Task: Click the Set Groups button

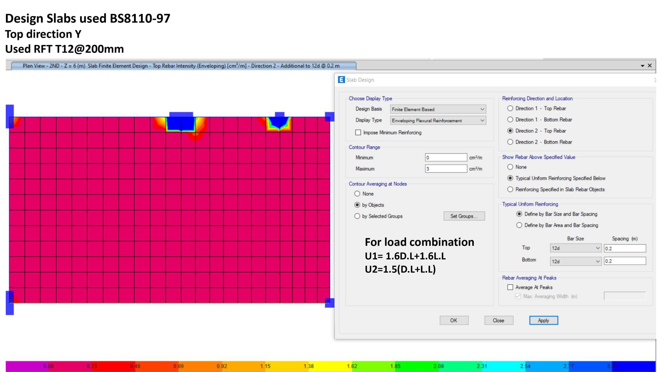Action: (464, 216)
